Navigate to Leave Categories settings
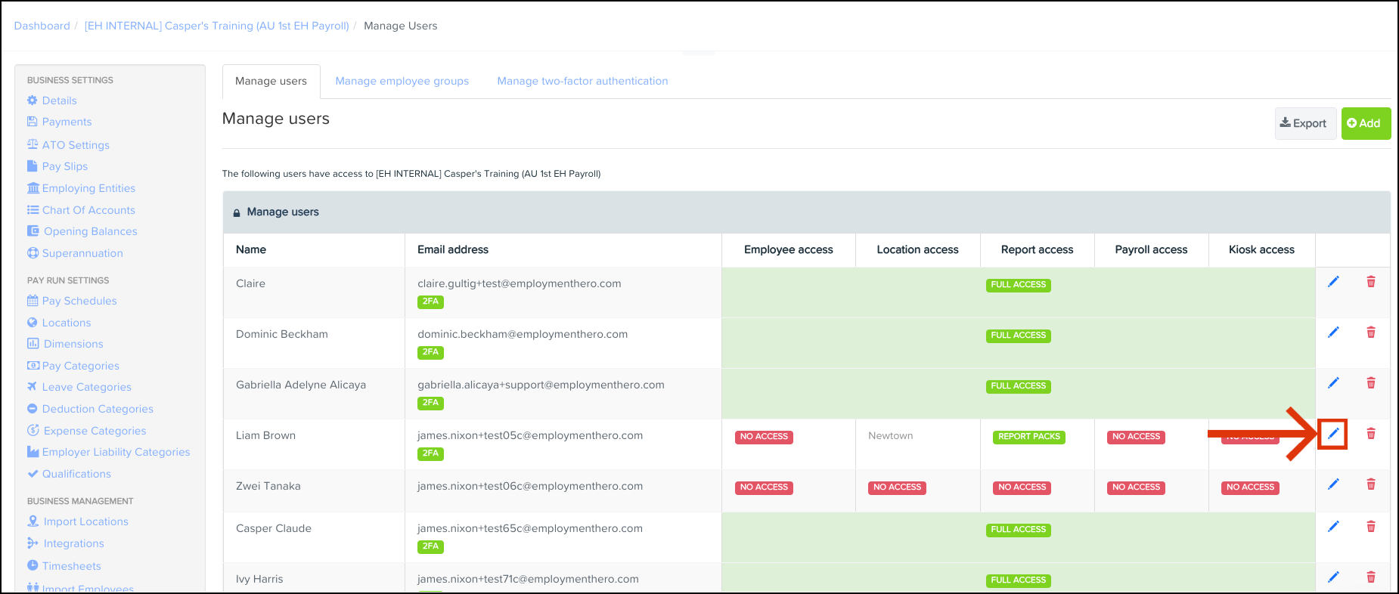Screen dimensions: 1399x594 86,387
